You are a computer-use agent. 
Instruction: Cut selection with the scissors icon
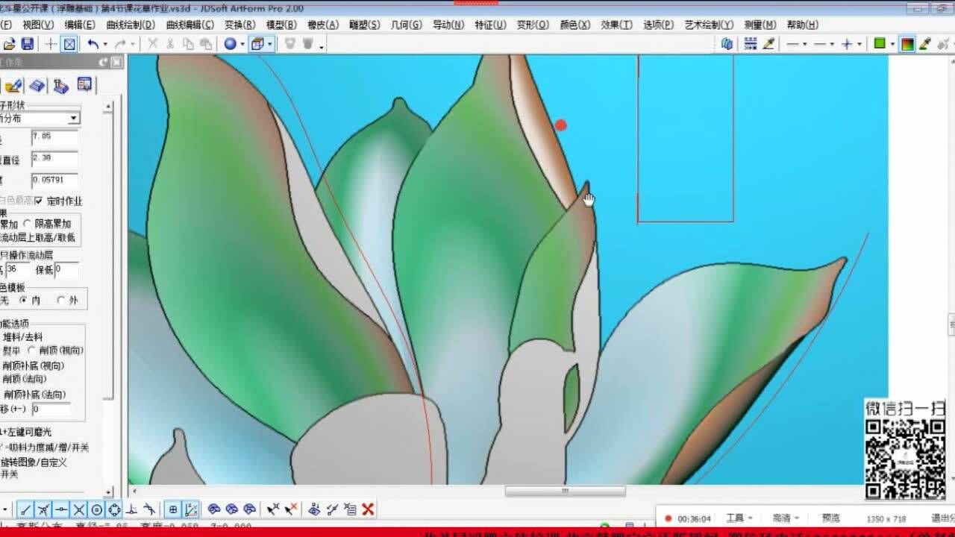(x=170, y=44)
